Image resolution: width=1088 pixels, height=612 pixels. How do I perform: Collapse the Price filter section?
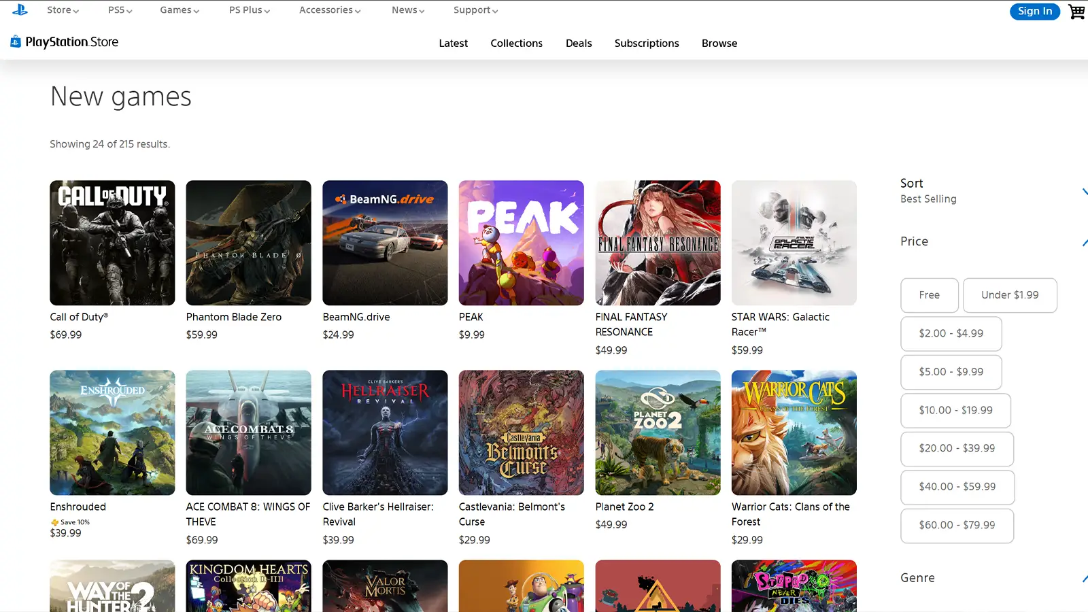pos(993,241)
